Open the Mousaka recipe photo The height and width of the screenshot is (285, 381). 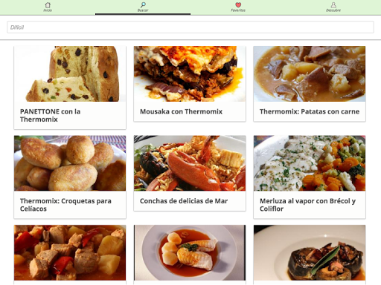point(190,73)
